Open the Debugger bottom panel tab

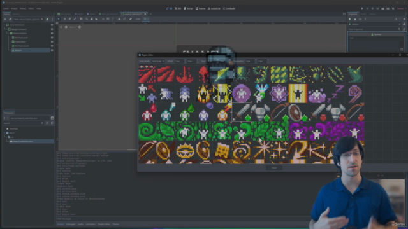[x=71, y=224]
